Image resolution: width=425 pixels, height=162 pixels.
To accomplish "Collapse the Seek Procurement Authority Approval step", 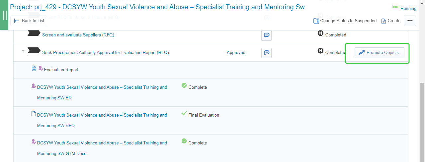I will pos(23,51).
